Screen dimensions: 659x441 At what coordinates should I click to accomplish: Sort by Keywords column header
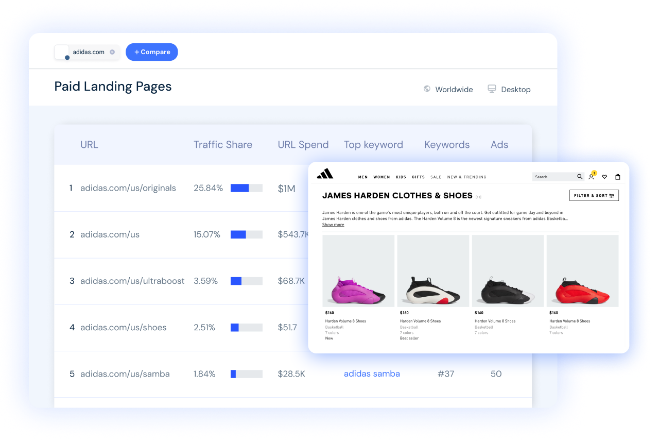(447, 145)
